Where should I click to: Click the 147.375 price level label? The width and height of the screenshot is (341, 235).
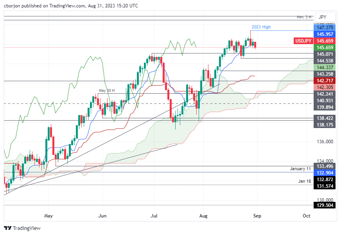click(x=325, y=27)
